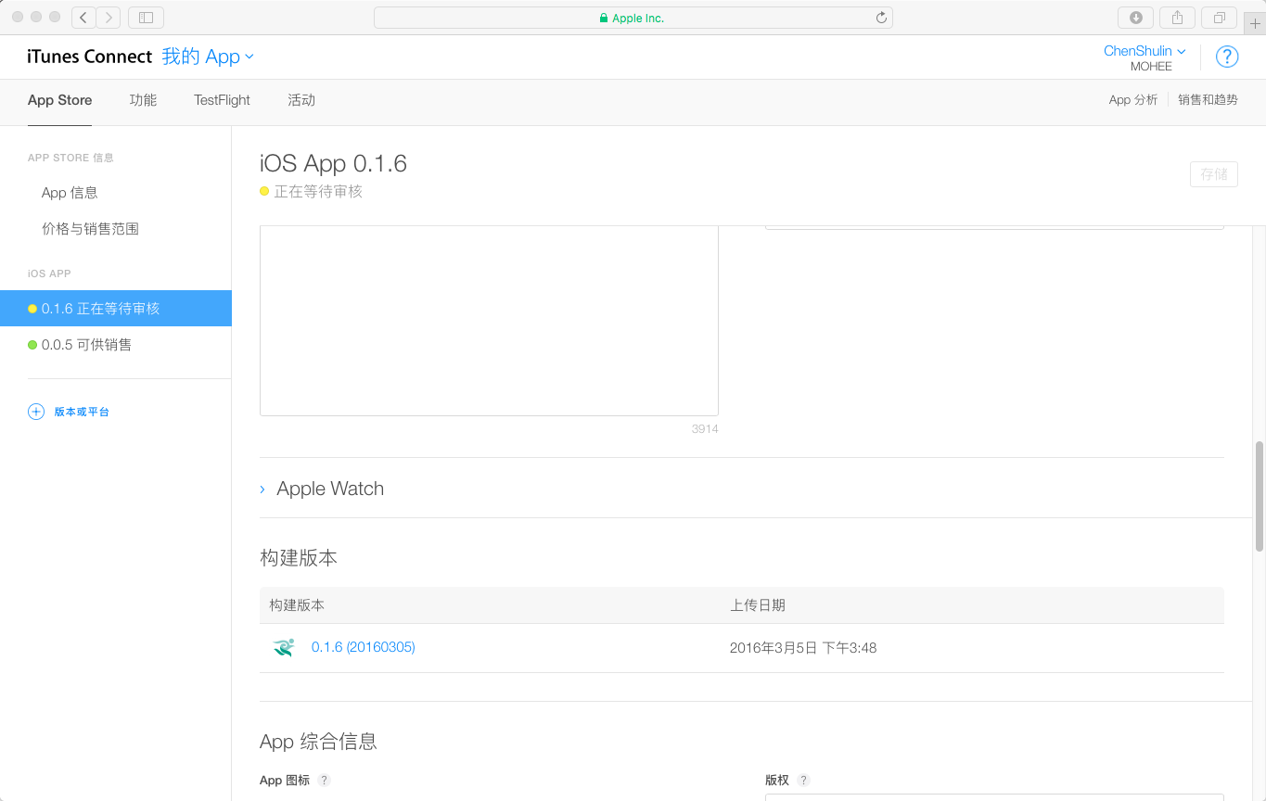1266x801 pixels.
Task: Click the 存储 save button
Action: coord(1214,174)
